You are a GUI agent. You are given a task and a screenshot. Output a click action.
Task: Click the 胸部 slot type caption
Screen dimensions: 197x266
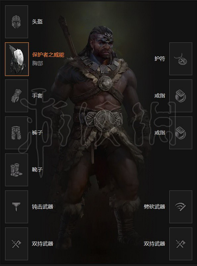point(37,63)
